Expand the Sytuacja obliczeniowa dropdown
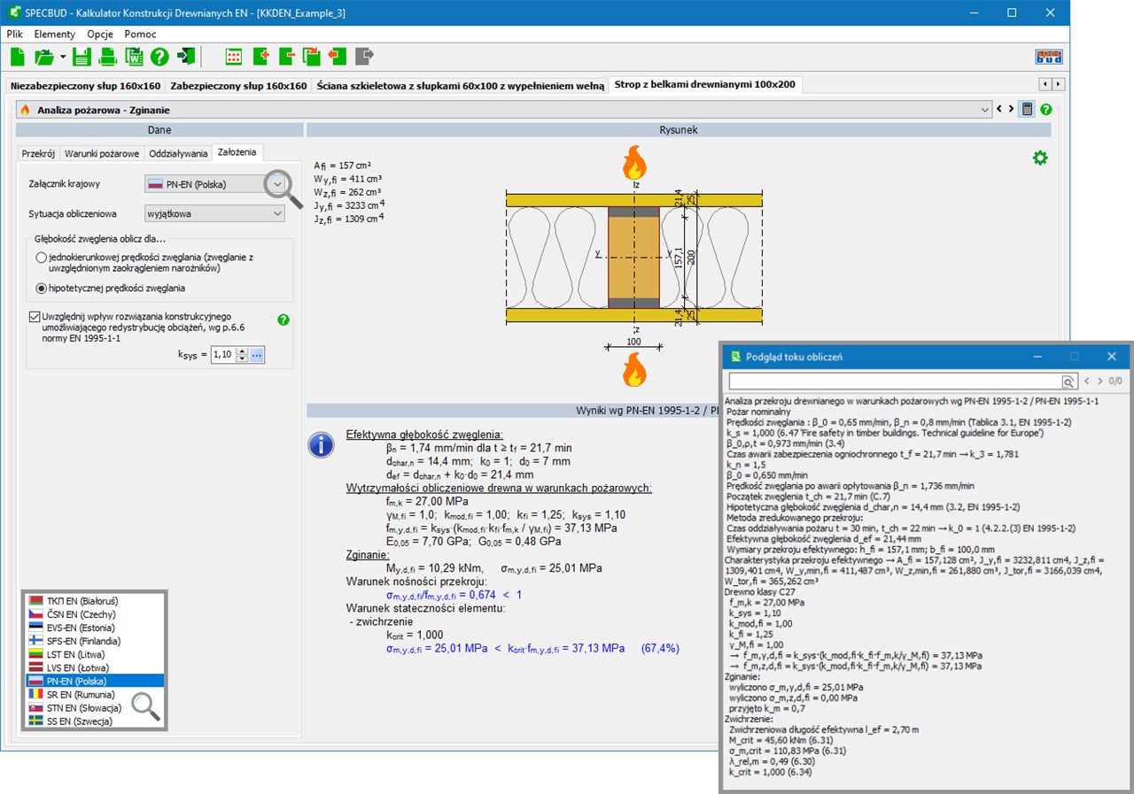Viewport: 1134px width, 794px height. 277,213
